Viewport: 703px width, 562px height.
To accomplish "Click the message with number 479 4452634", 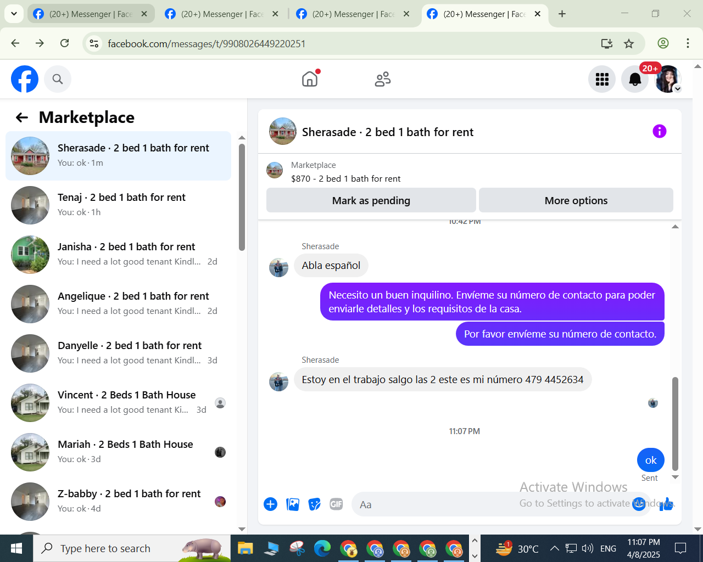I will click(443, 379).
